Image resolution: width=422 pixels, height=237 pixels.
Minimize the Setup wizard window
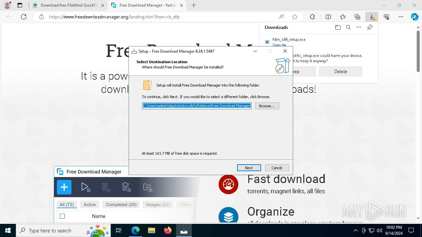click(255, 51)
